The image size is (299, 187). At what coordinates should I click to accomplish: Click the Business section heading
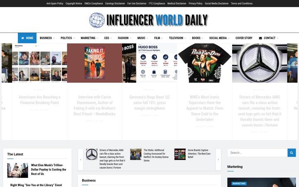(89, 180)
